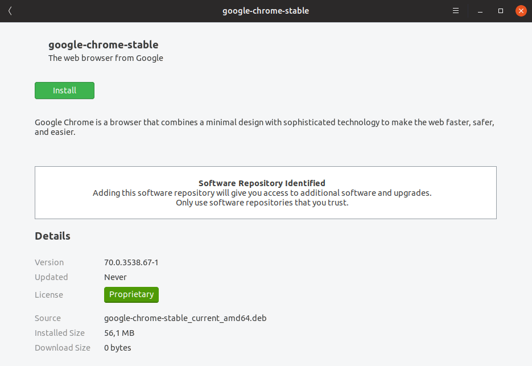The width and height of the screenshot is (532, 366).
Task: Click the bold google-chrome-stable app name heading
Action: point(103,44)
